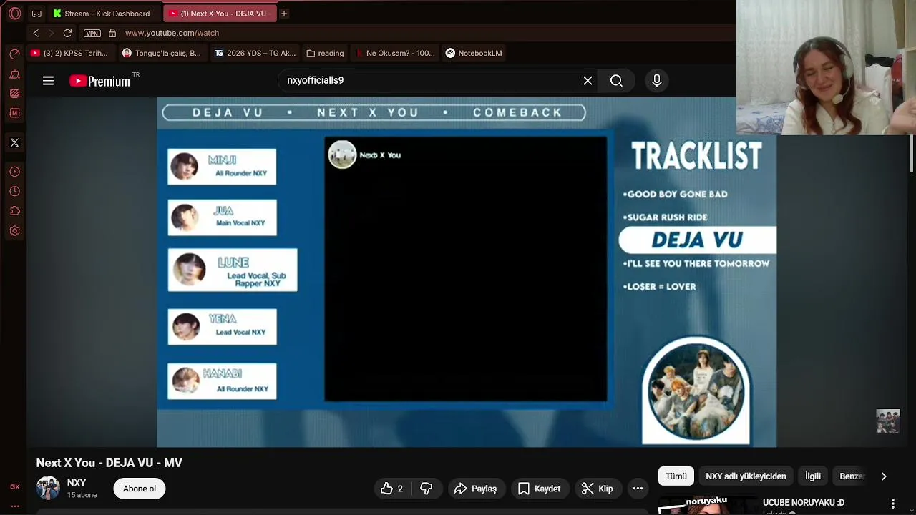
Task: Select the Next X You - DEJA VU tab
Action: [219, 14]
